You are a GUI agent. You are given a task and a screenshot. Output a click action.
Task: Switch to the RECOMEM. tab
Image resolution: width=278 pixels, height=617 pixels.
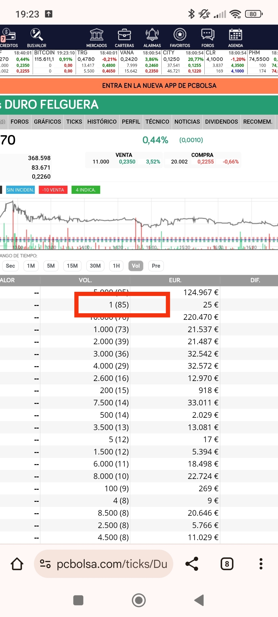tap(258, 122)
